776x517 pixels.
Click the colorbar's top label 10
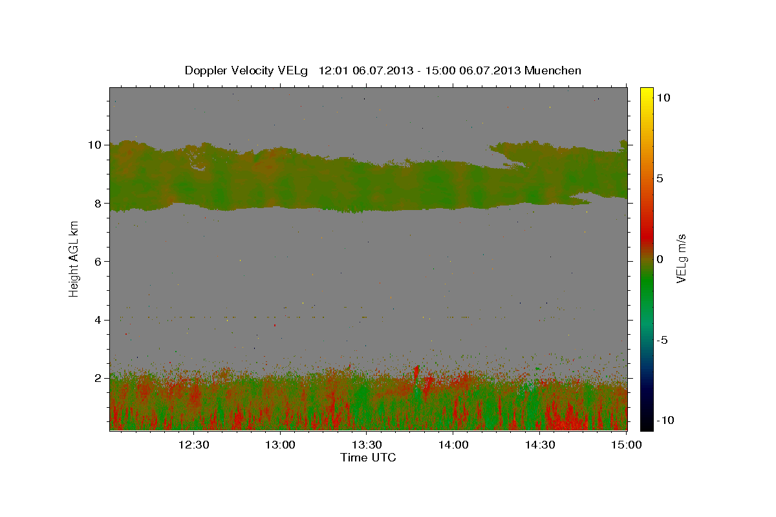pos(663,98)
